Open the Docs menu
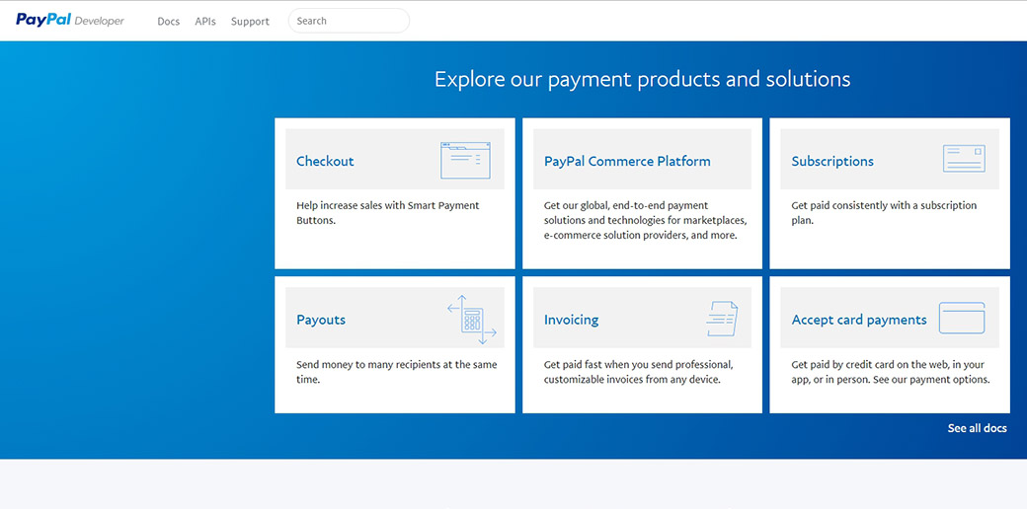Viewport: 1027px width, 509px height. pyautogui.click(x=169, y=22)
